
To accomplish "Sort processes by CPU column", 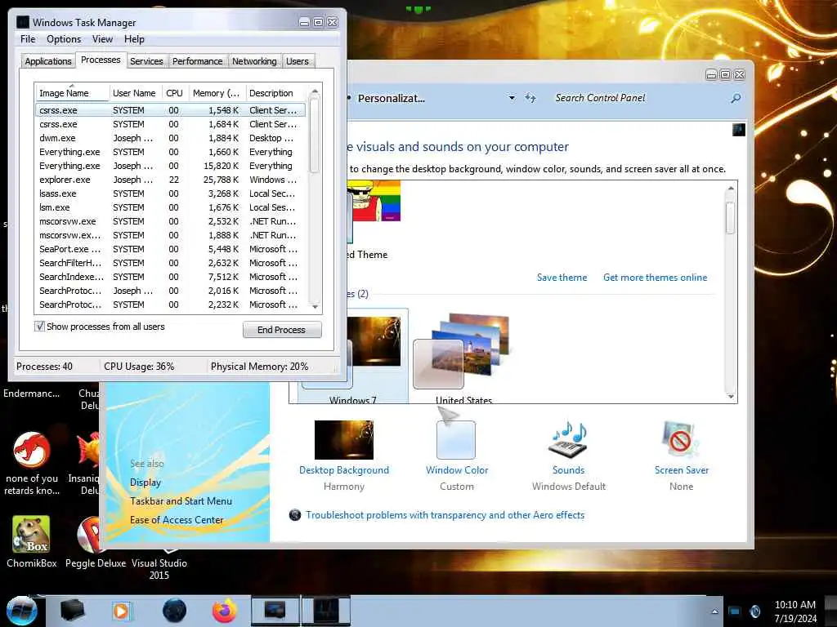I will click(x=174, y=93).
